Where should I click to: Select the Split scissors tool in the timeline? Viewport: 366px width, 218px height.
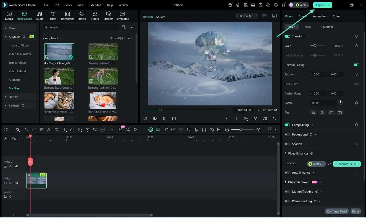[49, 129]
